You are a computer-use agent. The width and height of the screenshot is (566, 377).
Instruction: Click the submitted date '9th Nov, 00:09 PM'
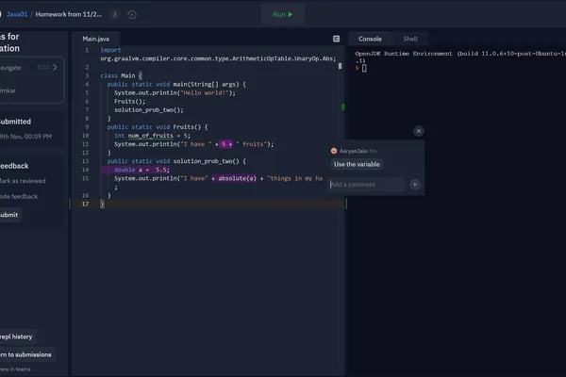coord(26,137)
